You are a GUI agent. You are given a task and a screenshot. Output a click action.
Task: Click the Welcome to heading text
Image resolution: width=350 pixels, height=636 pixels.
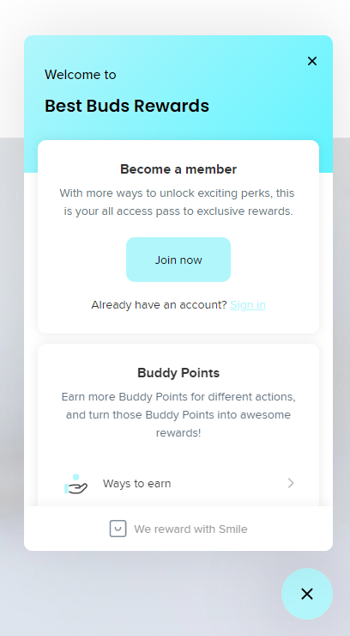click(x=80, y=75)
